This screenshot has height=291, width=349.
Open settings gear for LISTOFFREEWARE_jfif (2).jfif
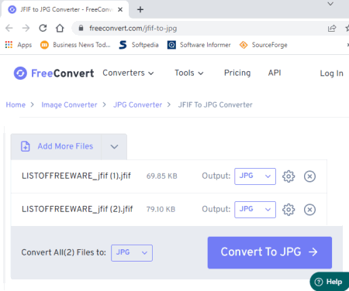(289, 210)
